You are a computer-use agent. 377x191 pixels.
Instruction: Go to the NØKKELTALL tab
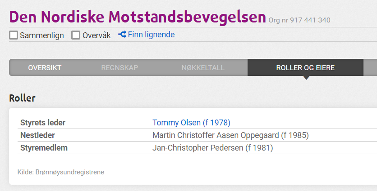point(203,68)
